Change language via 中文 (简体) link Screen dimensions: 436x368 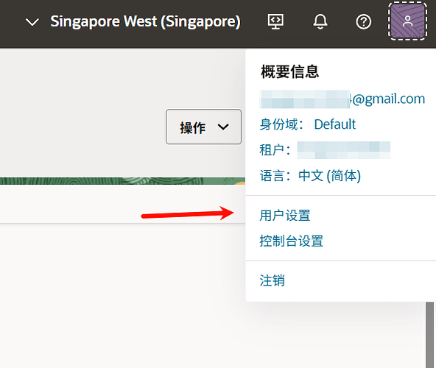[x=329, y=176]
